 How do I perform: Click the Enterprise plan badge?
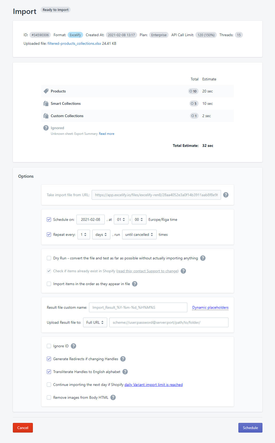pyautogui.click(x=159, y=35)
